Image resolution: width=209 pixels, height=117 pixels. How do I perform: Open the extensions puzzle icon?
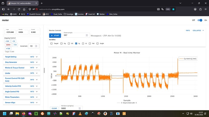tap(200, 9)
